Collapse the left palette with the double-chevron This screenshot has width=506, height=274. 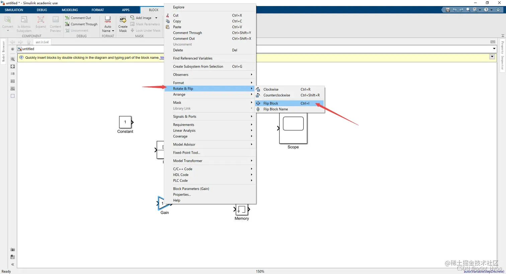click(13, 264)
